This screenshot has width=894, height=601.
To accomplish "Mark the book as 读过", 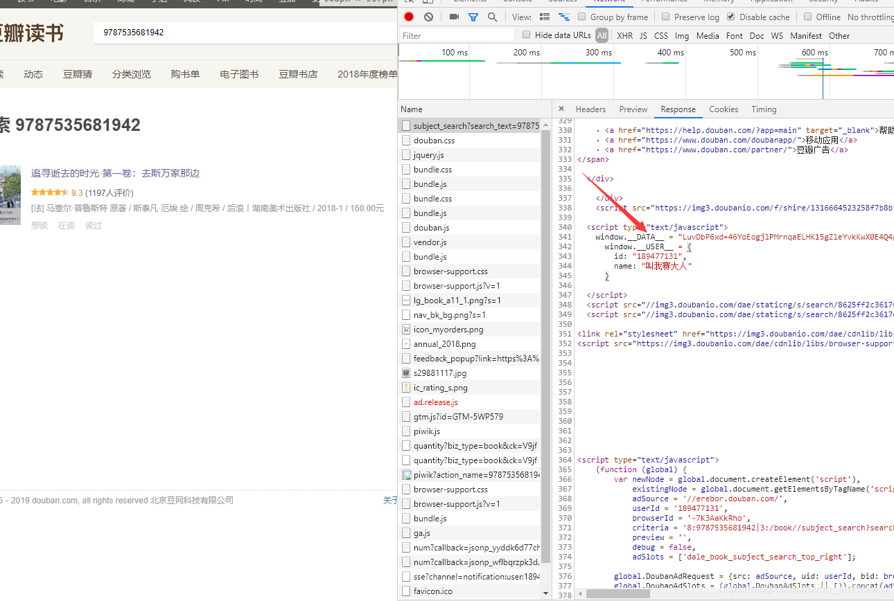I will (94, 225).
